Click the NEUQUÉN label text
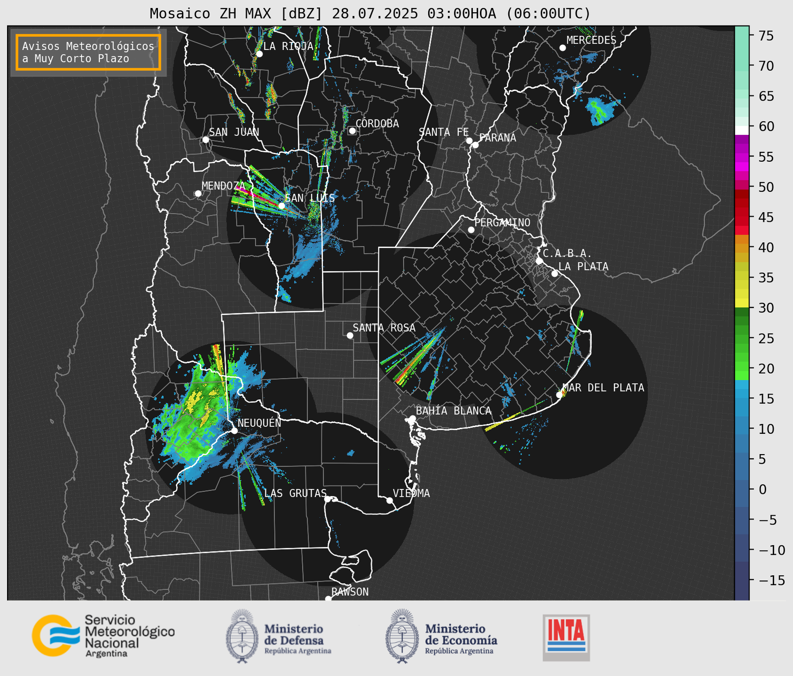793x676 pixels. coord(259,423)
